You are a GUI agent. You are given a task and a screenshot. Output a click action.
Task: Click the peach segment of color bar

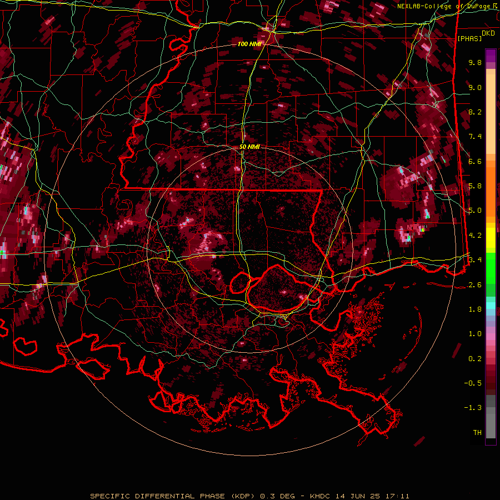[x=491, y=112]
